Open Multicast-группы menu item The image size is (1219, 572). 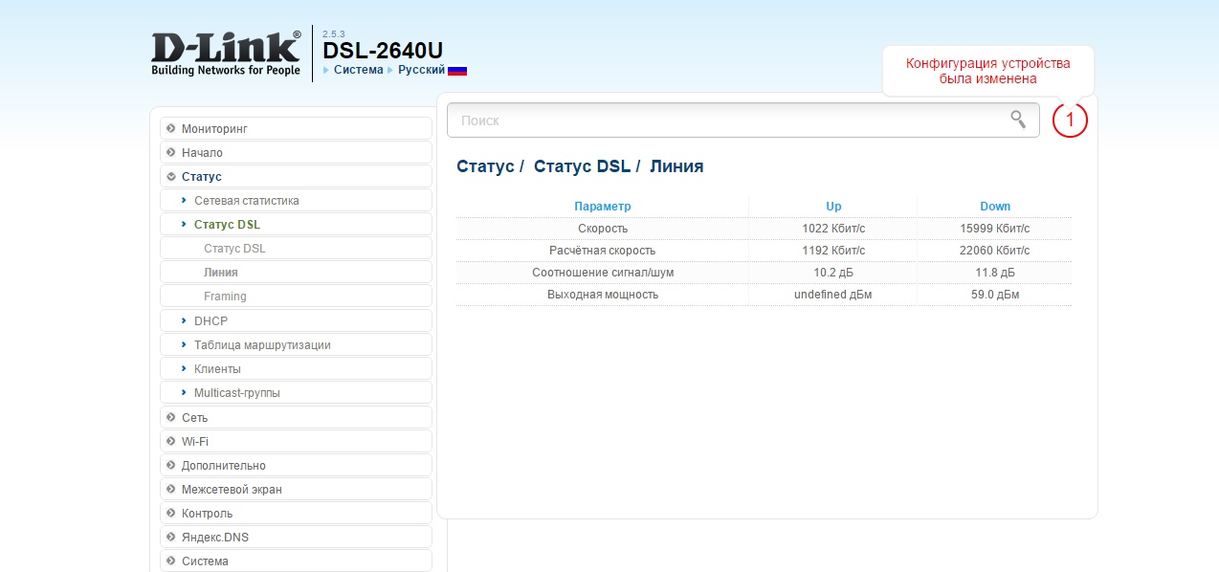[236, 393]
